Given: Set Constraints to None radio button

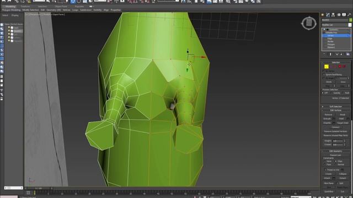Looking at the screenshot, I should 325,161.
